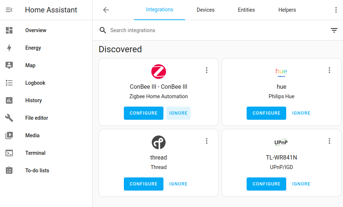Select File editor in the sidebar
This screenshot has height=207, width=343.
pos(46,118)
